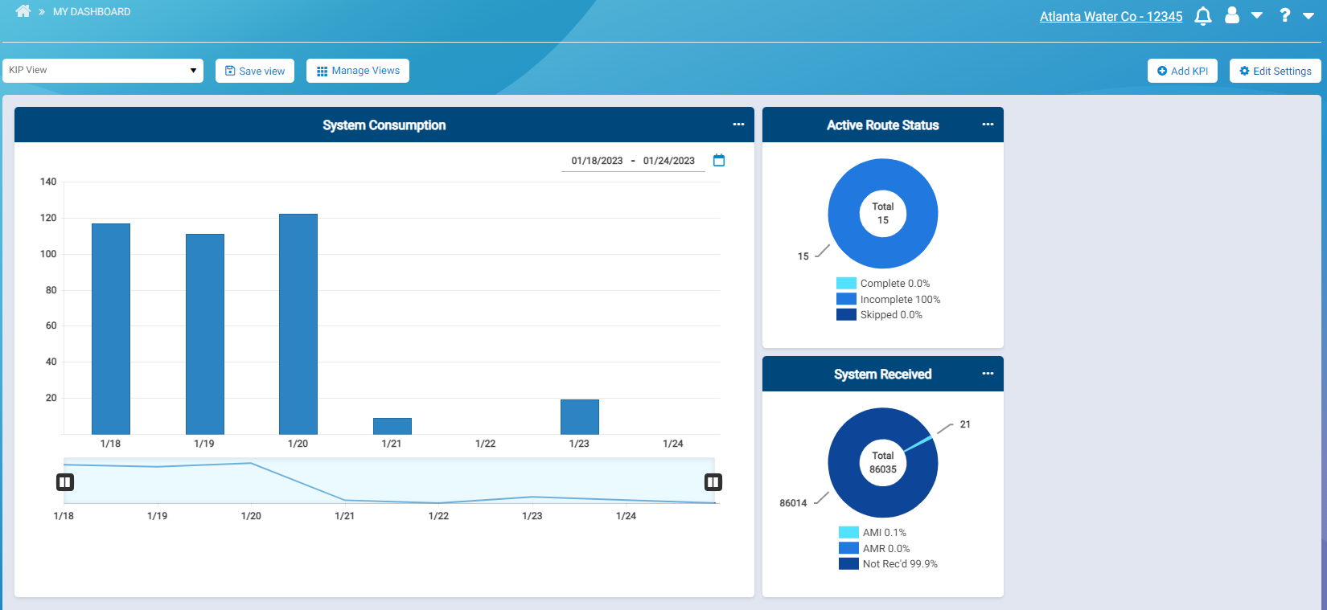Open the notifications bell
1327x610 pixels.
click(1203, 16)
